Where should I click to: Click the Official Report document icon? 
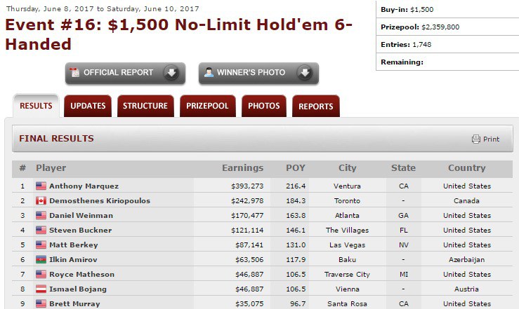click(x=75, y=73)
